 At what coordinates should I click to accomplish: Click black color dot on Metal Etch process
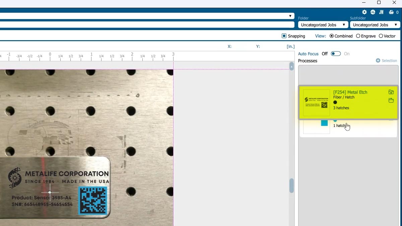pos(335,102)
